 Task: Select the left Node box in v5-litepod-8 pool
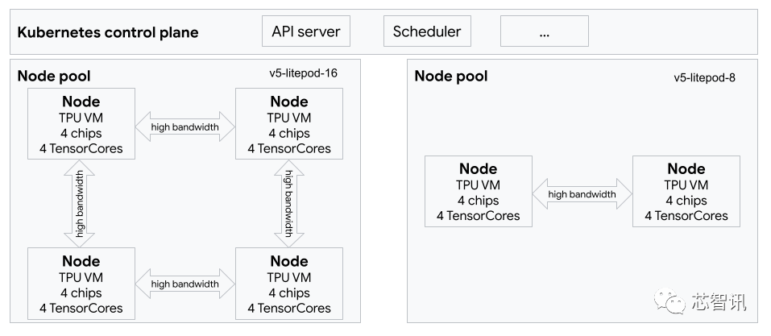tap(479, 192)
